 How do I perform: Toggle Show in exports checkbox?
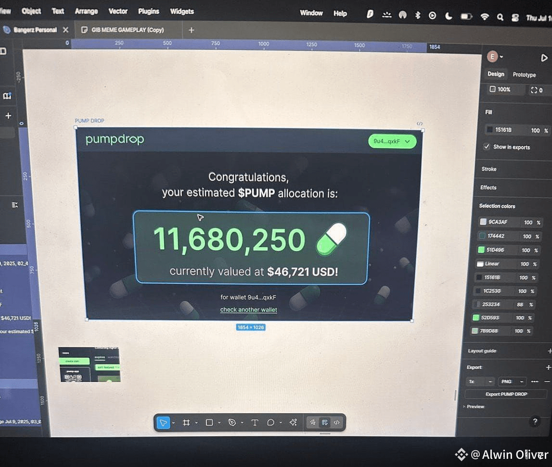click(x=487, y=146)
